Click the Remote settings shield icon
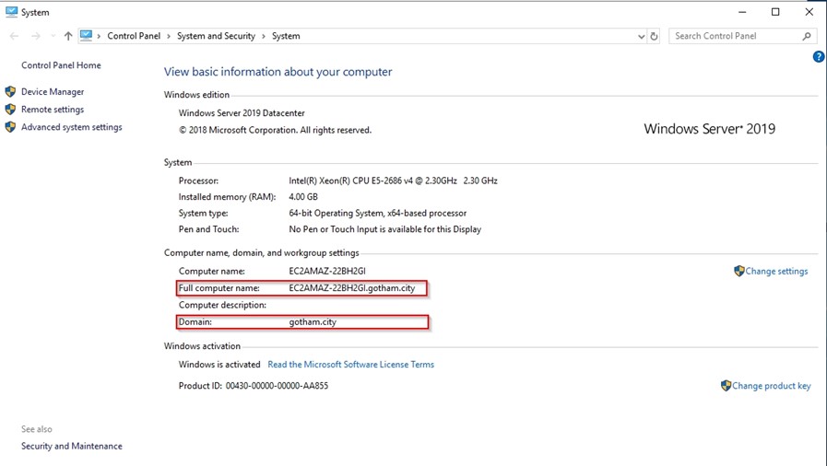The width and height of the screenshot is (827, 466). point(10,109)
